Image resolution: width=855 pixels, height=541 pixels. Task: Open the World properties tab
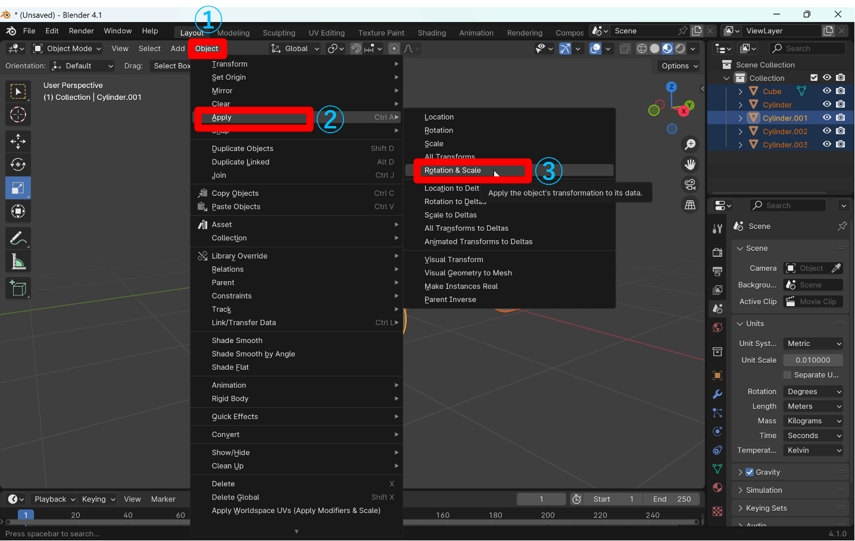click(x=717, y=328)
